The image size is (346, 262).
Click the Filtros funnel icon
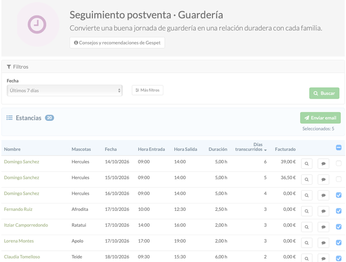9,67
